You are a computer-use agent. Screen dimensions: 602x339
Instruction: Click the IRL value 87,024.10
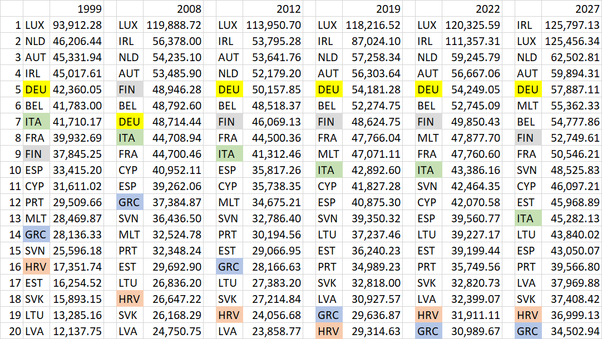[372, 41]
